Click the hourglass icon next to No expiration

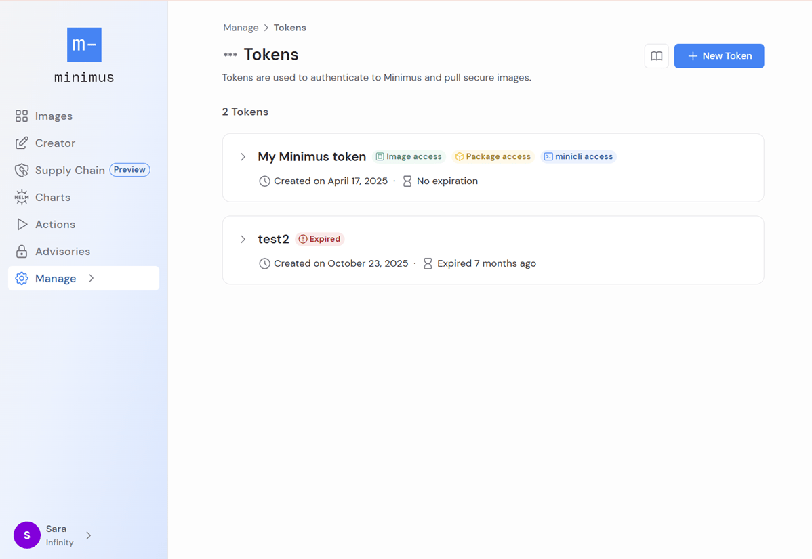coord(407,181)
